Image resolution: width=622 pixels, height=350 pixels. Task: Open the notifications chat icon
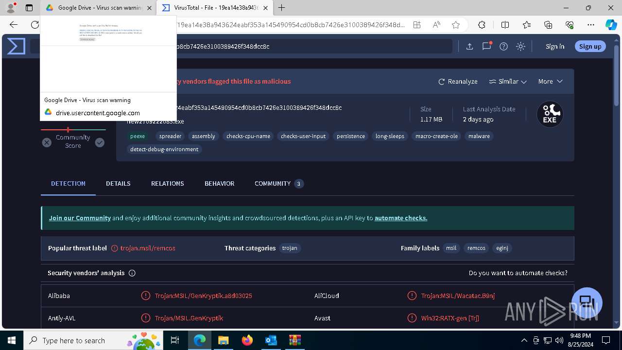click(x=486, y=46)
